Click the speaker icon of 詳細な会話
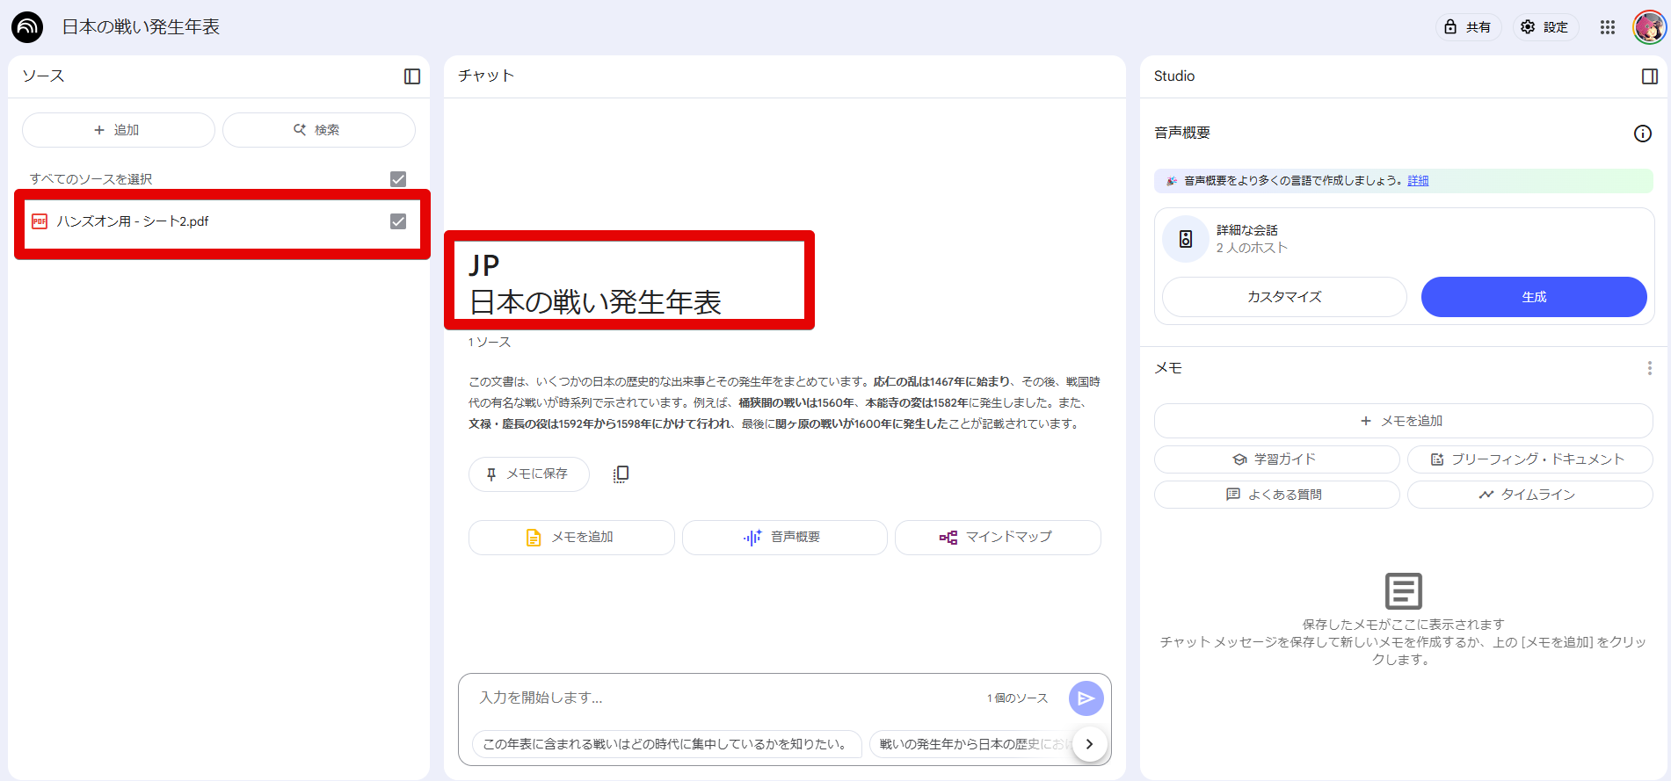This screenshot has height=781, width=1671. (1186, 239)
